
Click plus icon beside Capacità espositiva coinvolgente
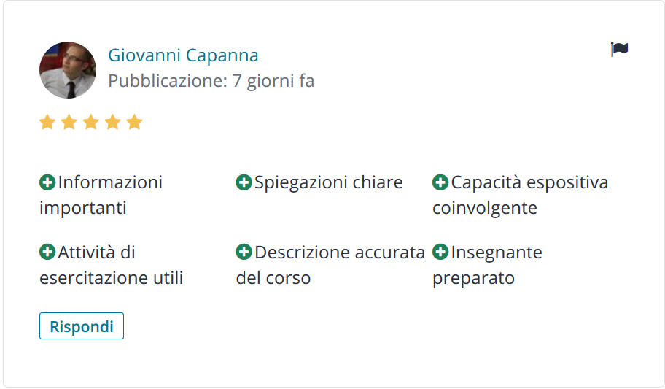pyautogui.click(x=440, y=182)
